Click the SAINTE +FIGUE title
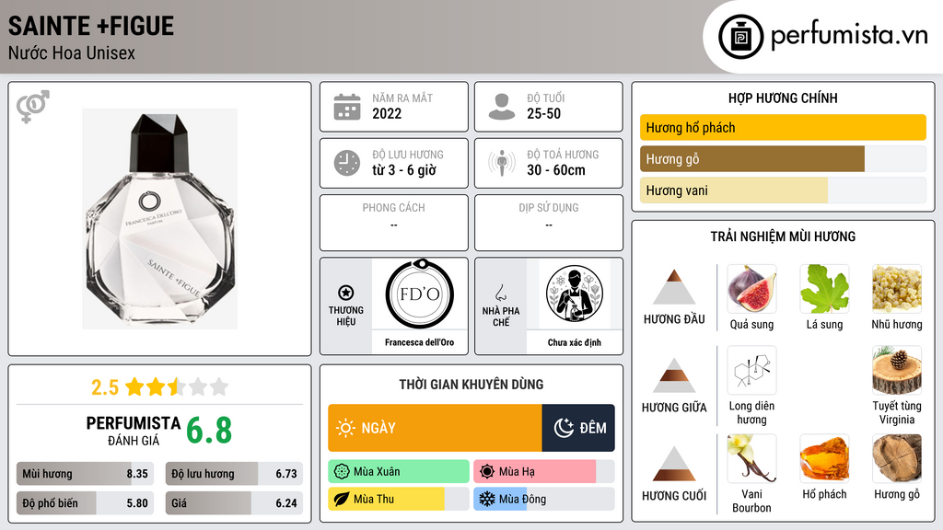 (x=91, y=26)
